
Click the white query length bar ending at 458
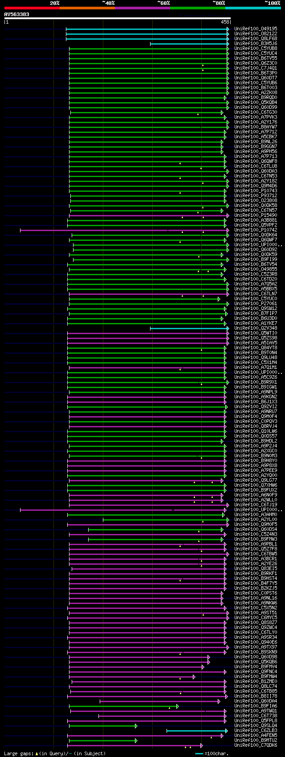point(118,18)
